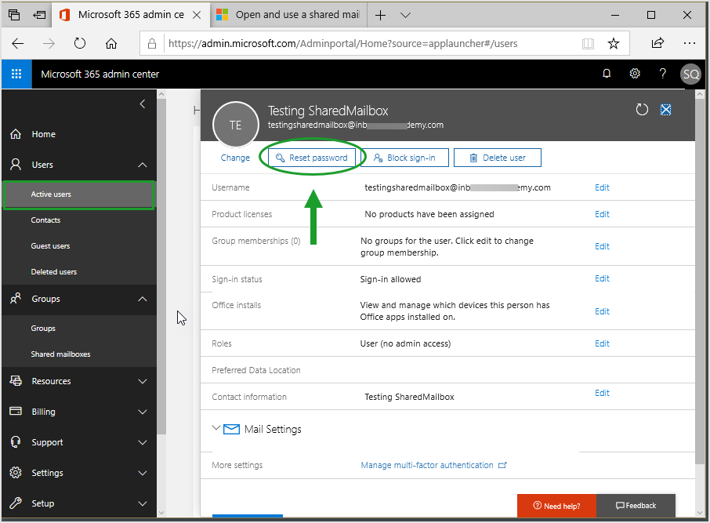710x523 pixels.
Task: Click the SO account avatar
Action: tap(690, 74)
